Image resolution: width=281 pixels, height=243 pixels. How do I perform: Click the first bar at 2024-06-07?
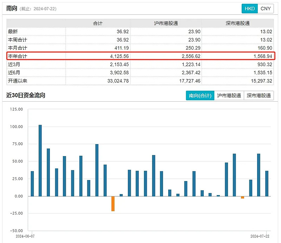tap(32, 184)
